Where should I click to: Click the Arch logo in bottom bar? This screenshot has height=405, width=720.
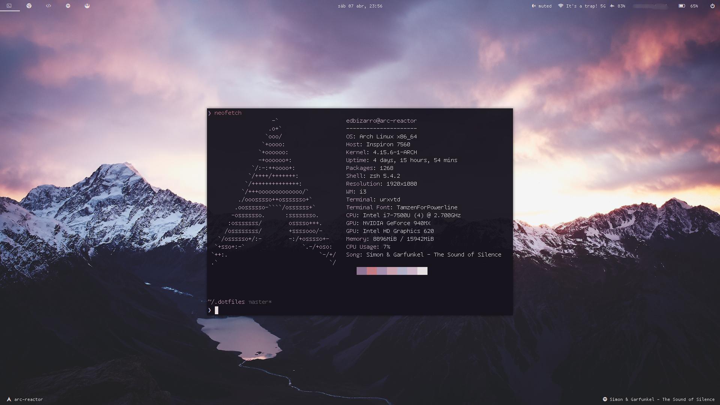(9, 399)
